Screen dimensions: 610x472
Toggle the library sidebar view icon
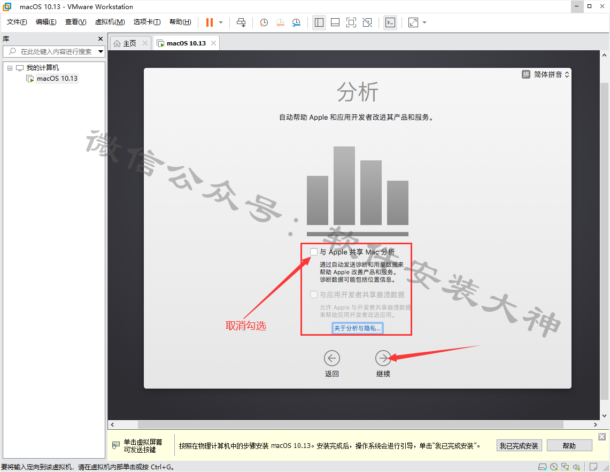point(319,22)
